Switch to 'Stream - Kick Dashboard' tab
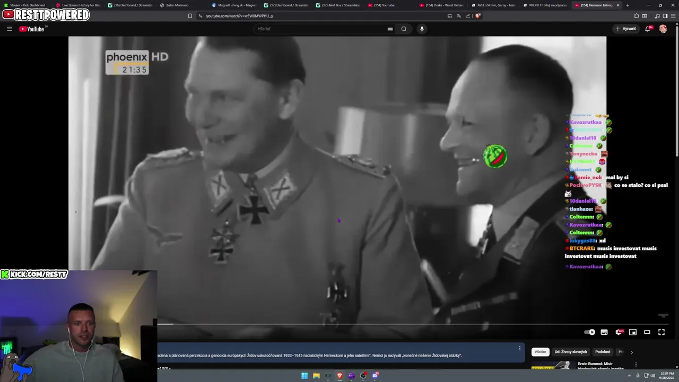This screenshot has height=382, width=679. (x=25, y=5)
